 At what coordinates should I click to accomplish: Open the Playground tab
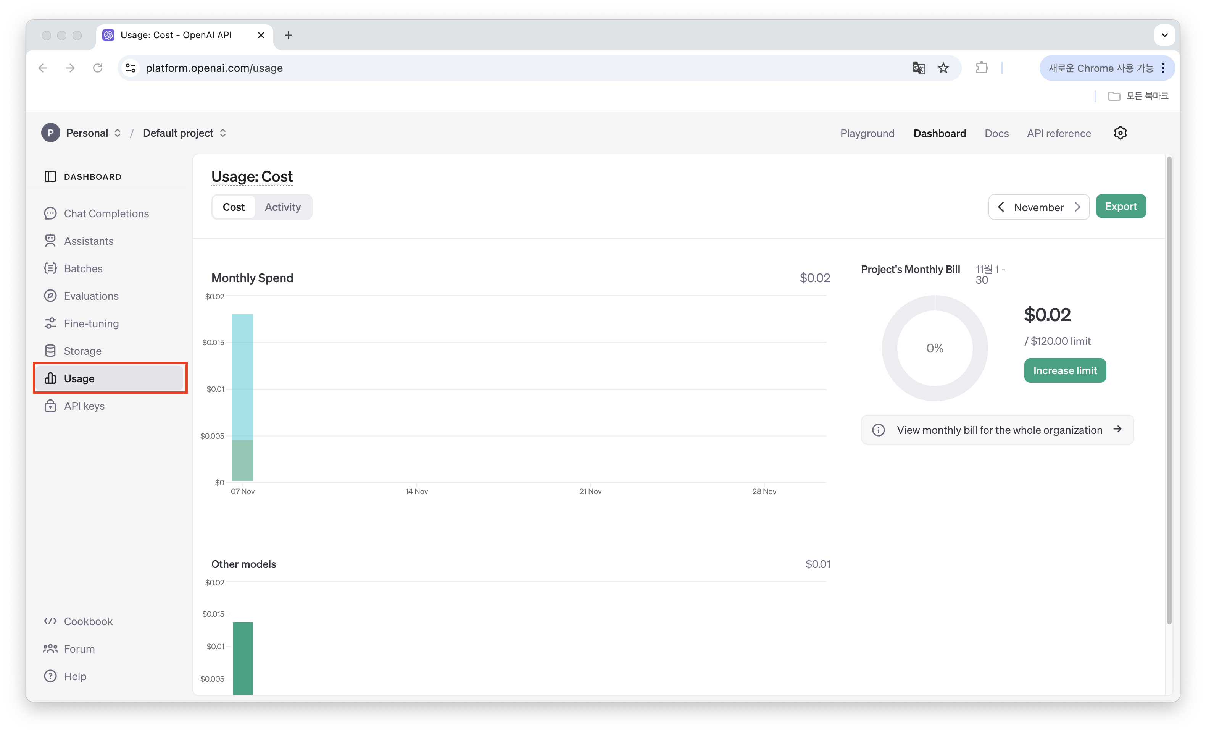(x=867, y=133)
